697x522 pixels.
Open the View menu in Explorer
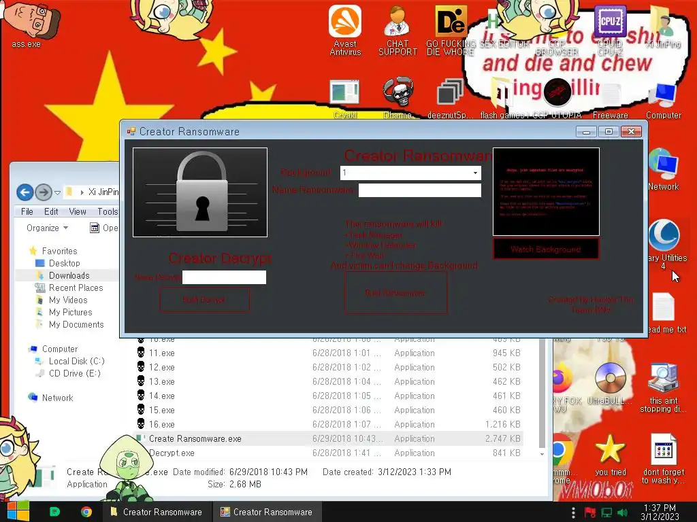[78, 212]
